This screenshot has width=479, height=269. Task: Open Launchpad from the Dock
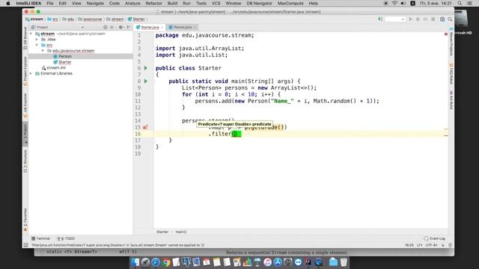tap(145, 262)
